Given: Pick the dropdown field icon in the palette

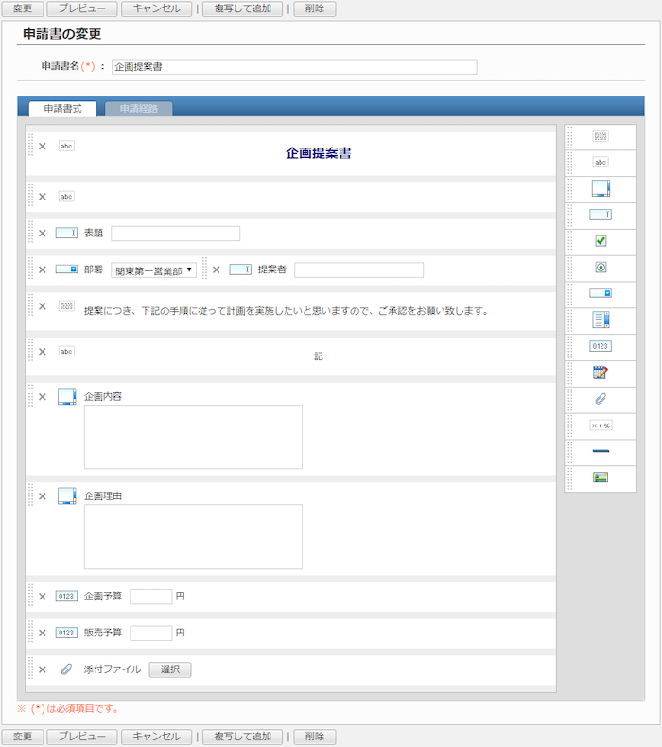Looking at the screenshot, I should pyautogui.click(x=601, y=293).
